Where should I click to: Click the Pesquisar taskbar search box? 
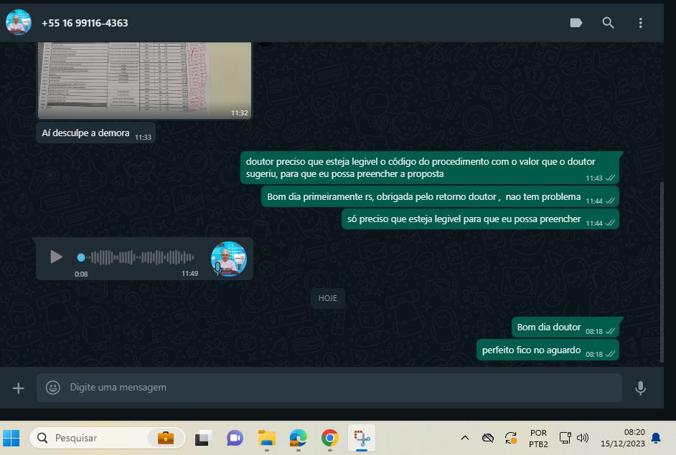point(93,438)
